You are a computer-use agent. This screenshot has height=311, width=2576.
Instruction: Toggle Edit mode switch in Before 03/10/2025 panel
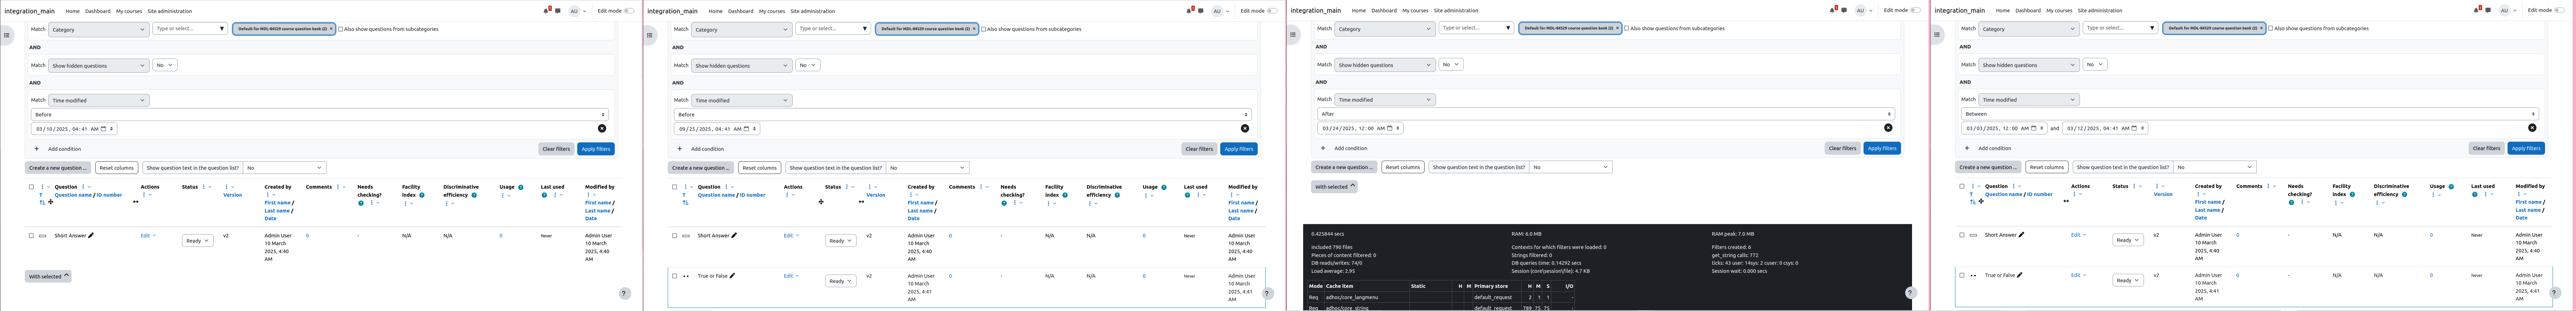point(629,11)
